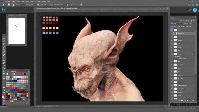The image size is (199, 112).
Task: Toggle lock all icon in Layers
Action: tap(184, 27)
